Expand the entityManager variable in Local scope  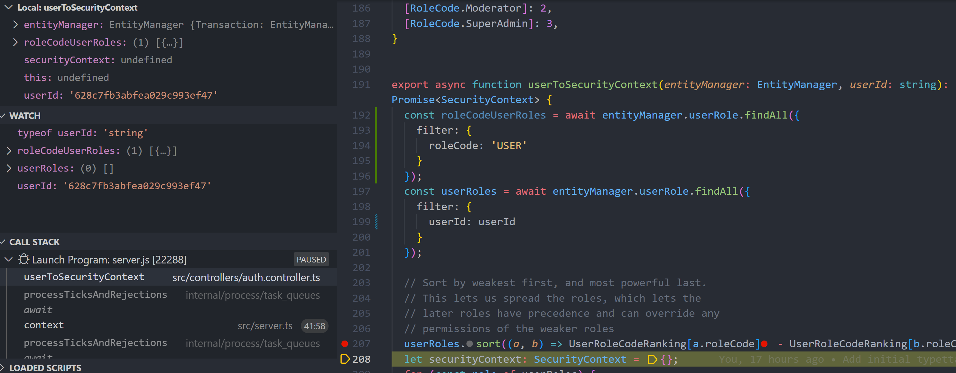(15, 24)
